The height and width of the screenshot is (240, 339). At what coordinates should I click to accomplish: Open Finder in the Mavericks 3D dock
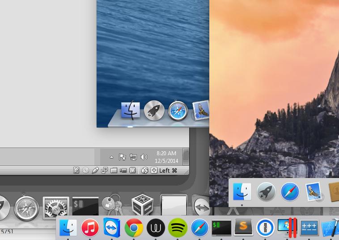click(131, 110)
